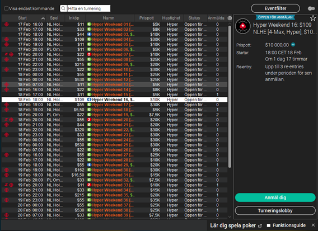Click the red 2-max badge on Hyper Weekend 20
This screenshot has height=231, width=318.
[x=89, y=120]
